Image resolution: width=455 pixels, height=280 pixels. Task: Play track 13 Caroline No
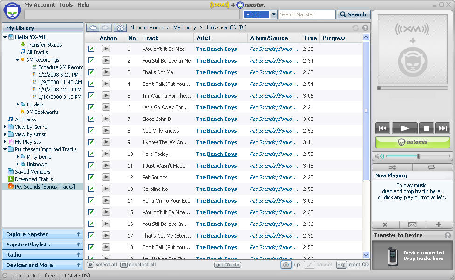click(106, 189)
